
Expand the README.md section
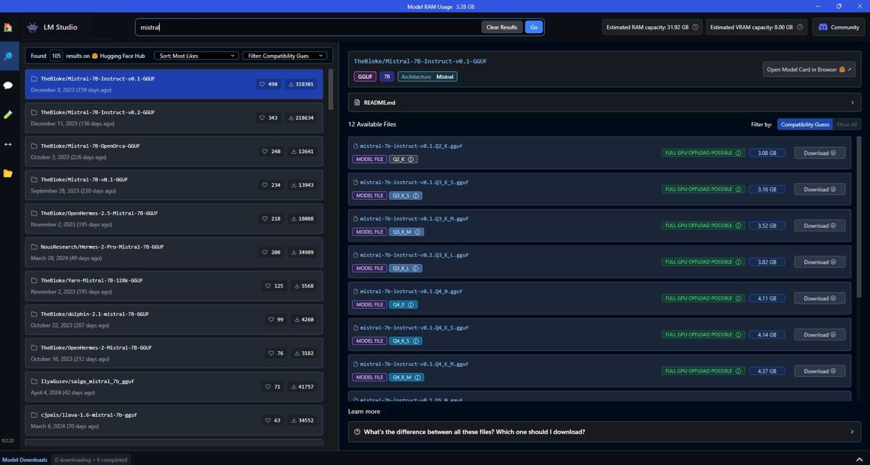click(x=604, y=102)
